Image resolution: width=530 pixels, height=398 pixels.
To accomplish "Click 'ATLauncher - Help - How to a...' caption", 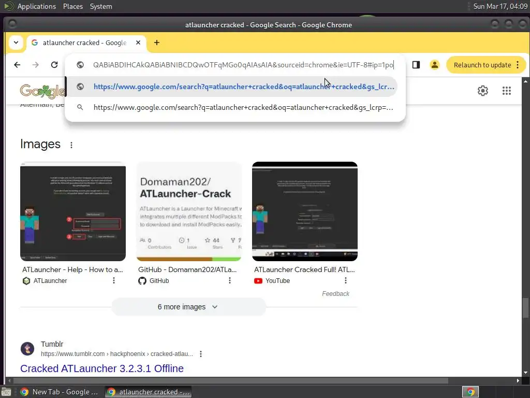I will (72, 269).
